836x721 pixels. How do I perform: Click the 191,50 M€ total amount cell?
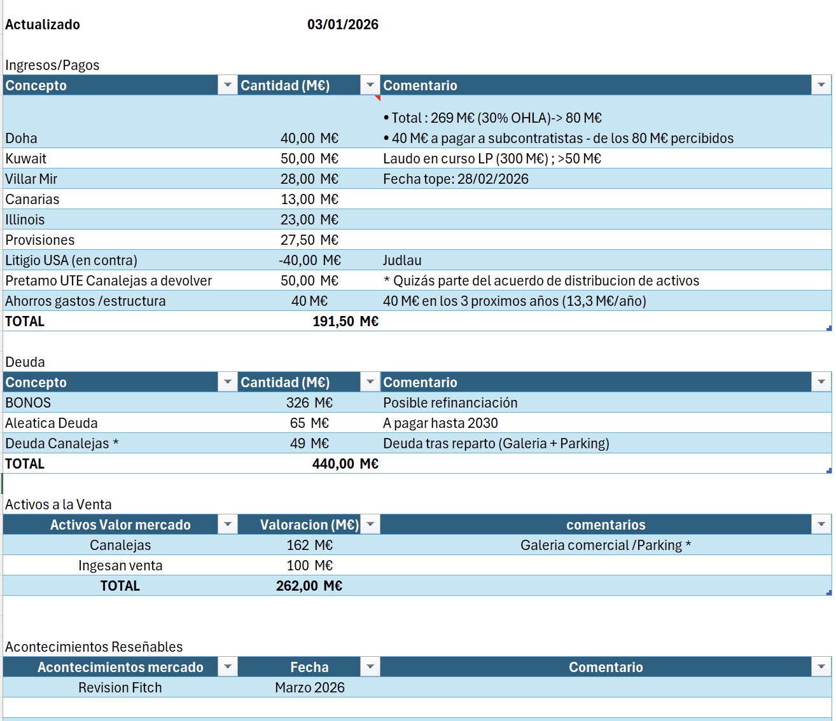click(x=345, y=321)
